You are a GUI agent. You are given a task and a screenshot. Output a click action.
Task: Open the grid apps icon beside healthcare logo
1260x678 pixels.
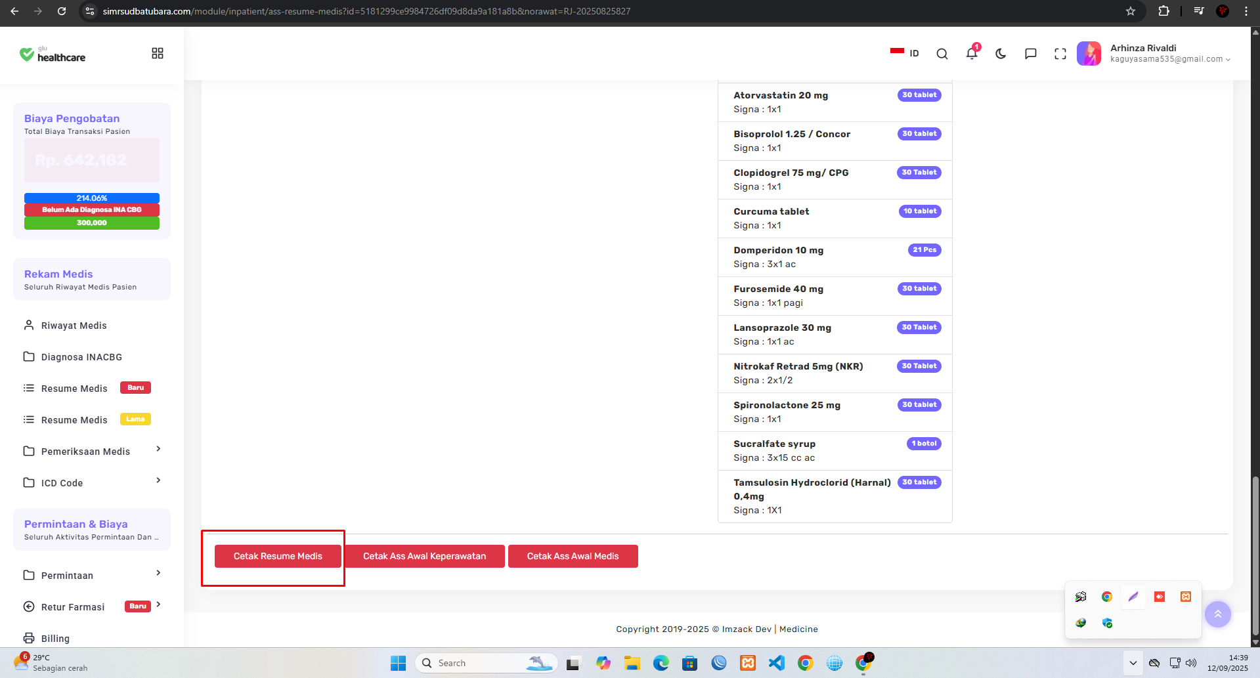pyautogui.click(x=158, y=53)
